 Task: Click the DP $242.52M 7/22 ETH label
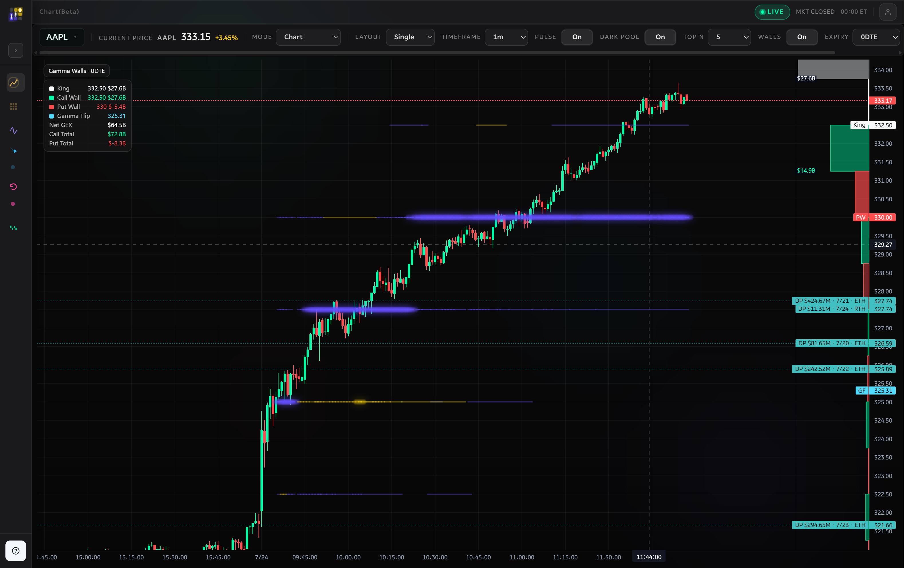[x=844, y=369]
